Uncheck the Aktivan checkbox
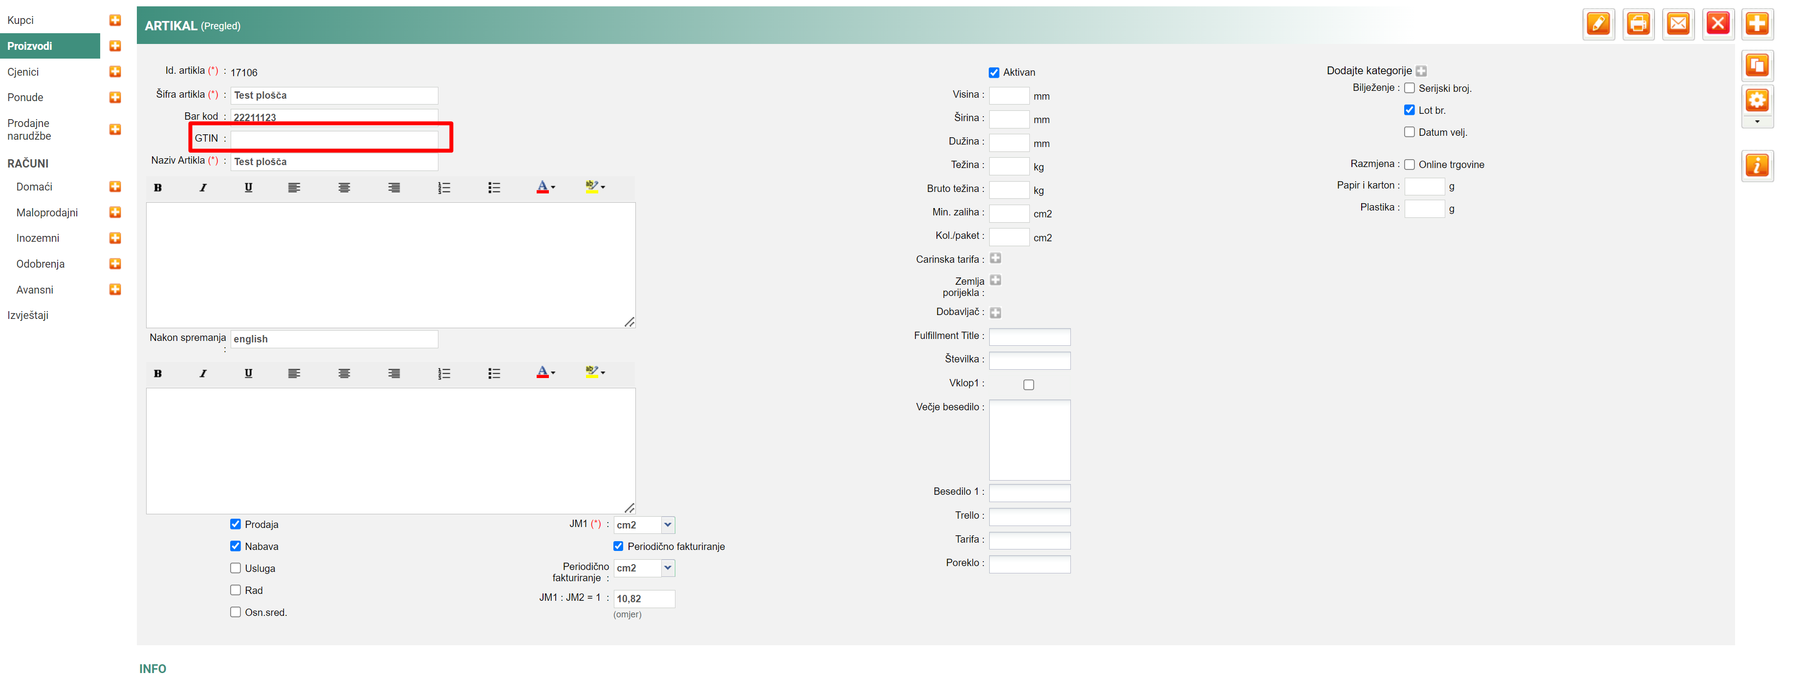1804x675 pixels. coord(994,73)
